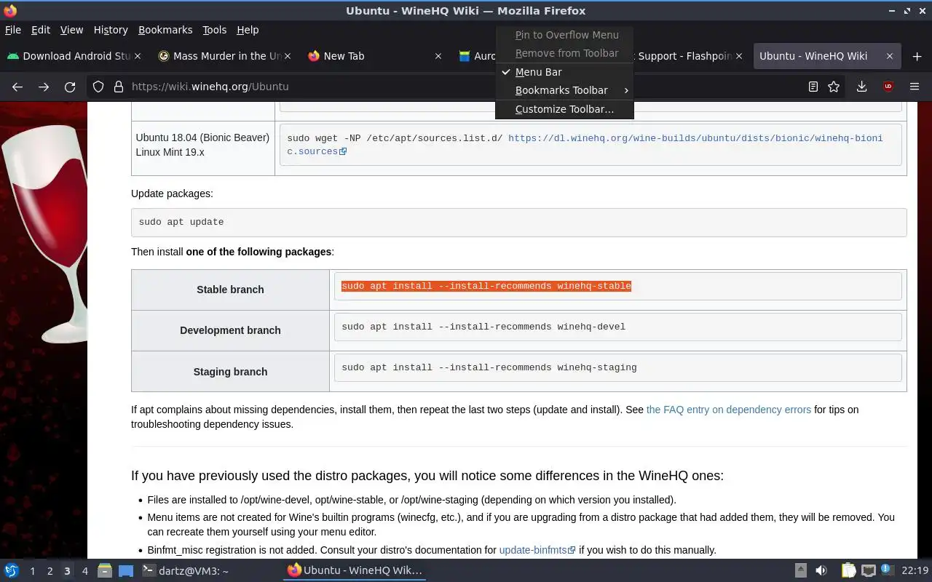Switch to virtual desktop 4
The height and width of the screenshot is (582, 932).
(x=85, y=570)
